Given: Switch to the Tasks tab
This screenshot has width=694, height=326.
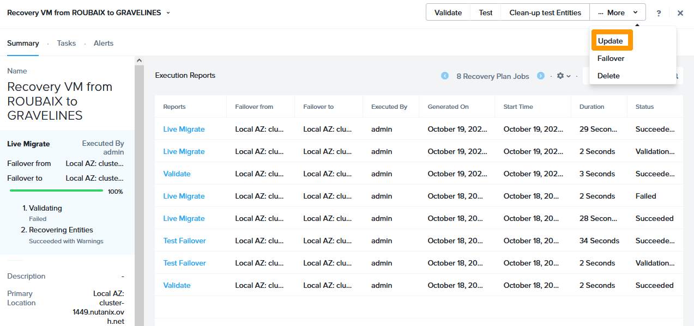Looking at the screenshot, I should (66, 43).
